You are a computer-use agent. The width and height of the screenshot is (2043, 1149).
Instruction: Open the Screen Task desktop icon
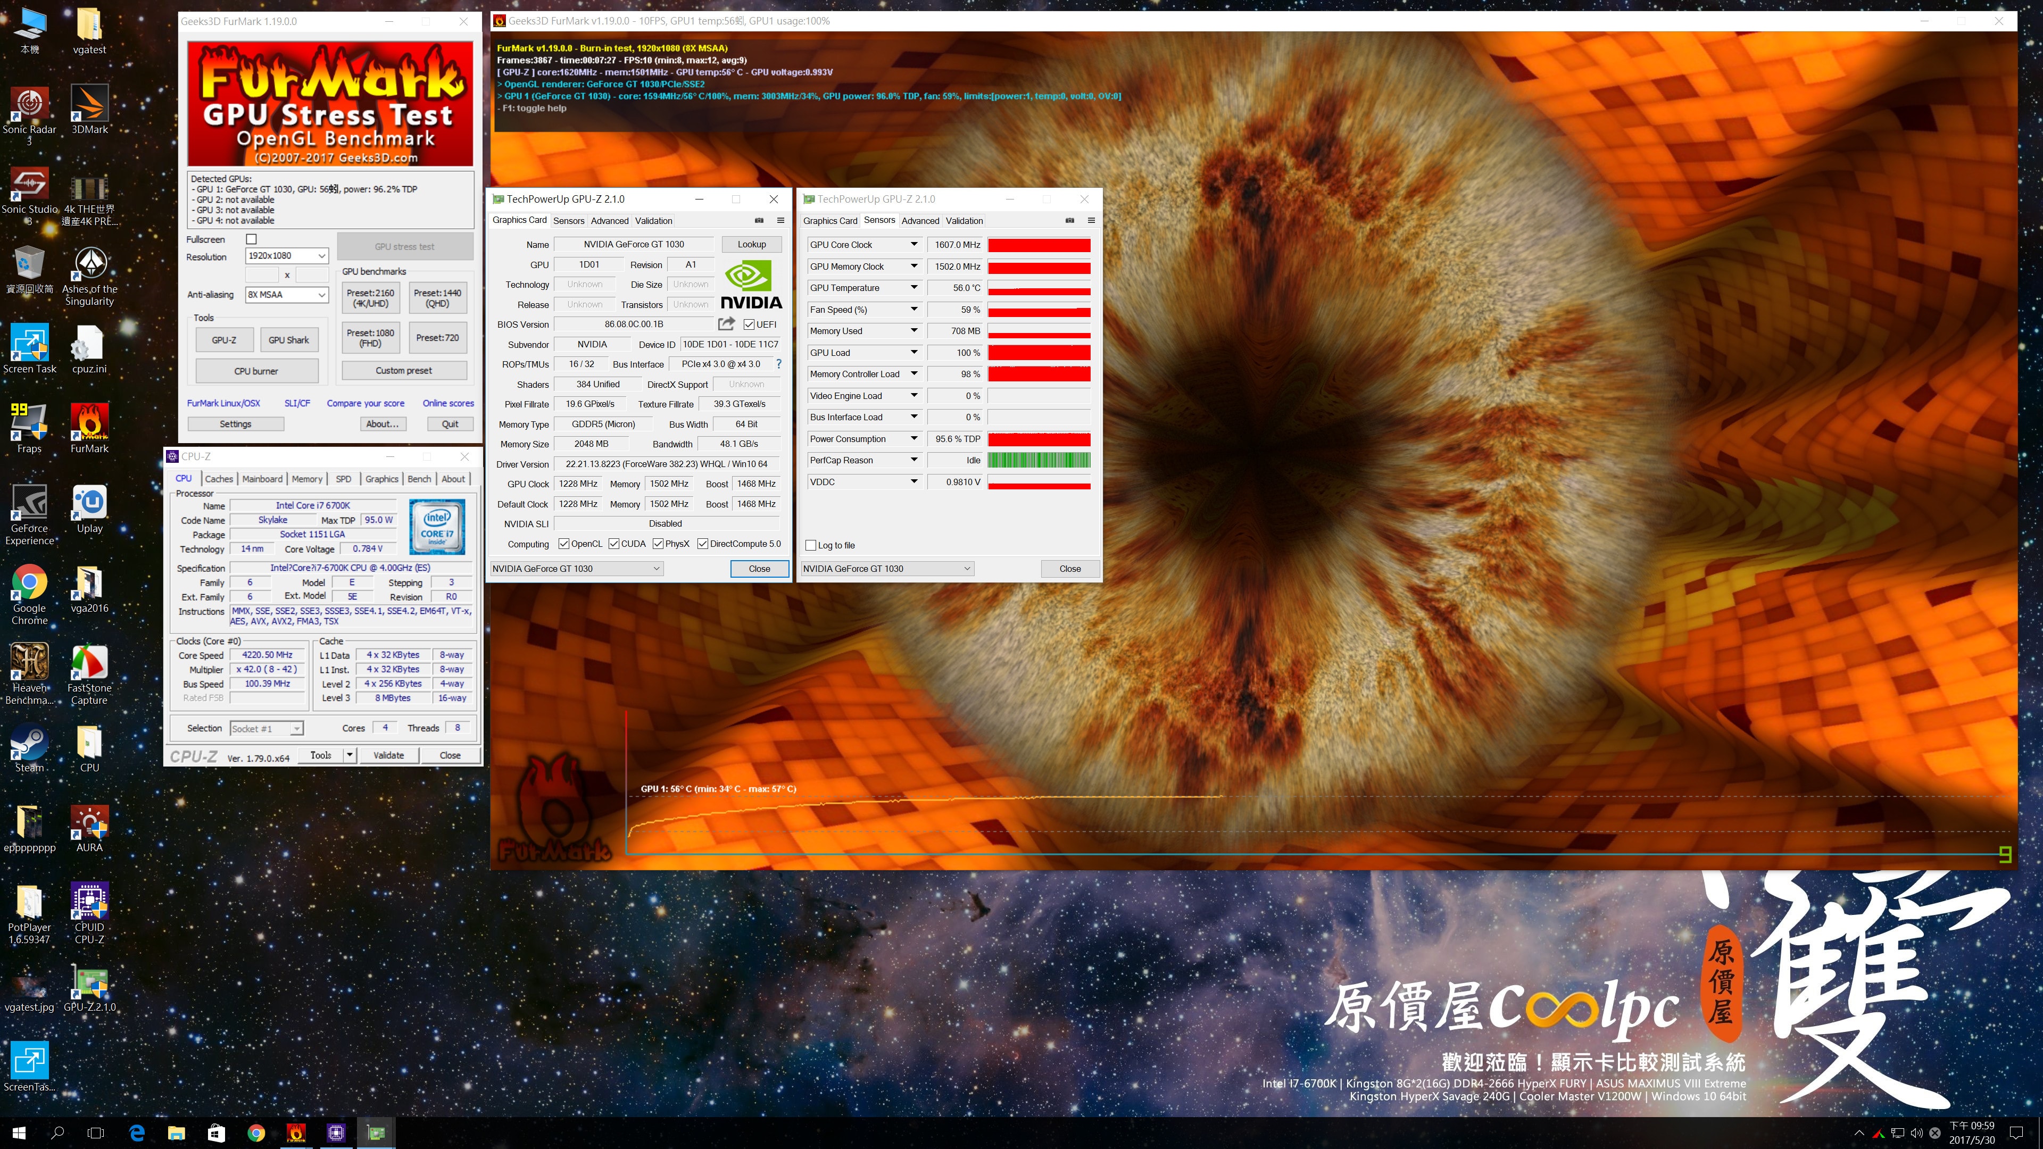click(29, 349)
